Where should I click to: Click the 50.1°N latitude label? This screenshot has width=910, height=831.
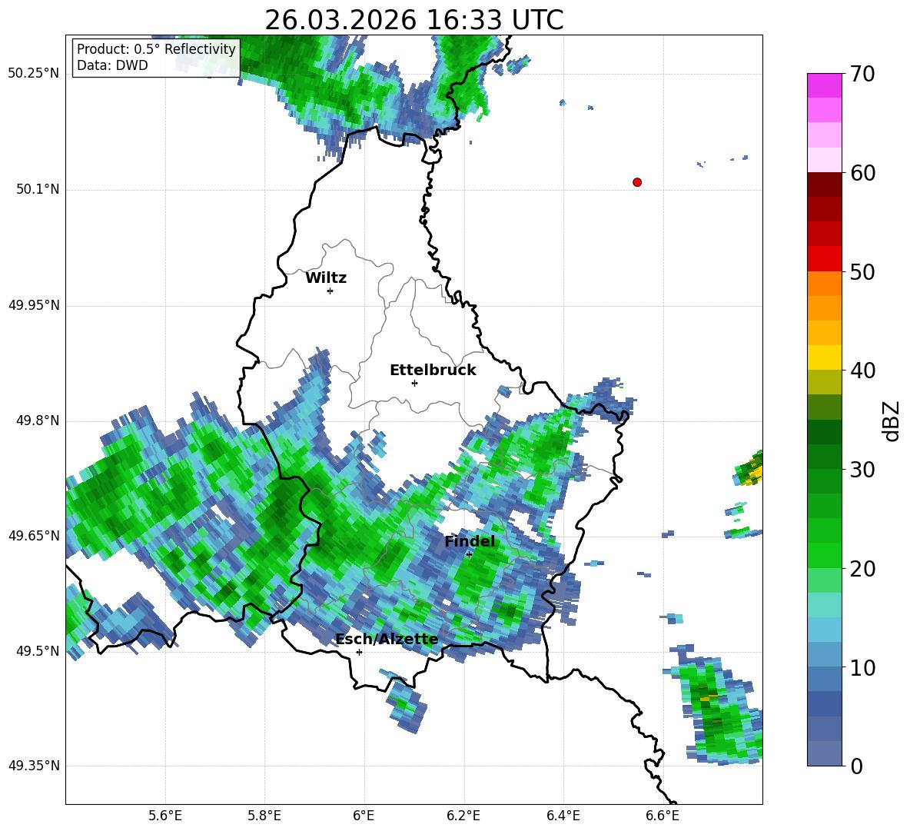[x=38, y=189]
